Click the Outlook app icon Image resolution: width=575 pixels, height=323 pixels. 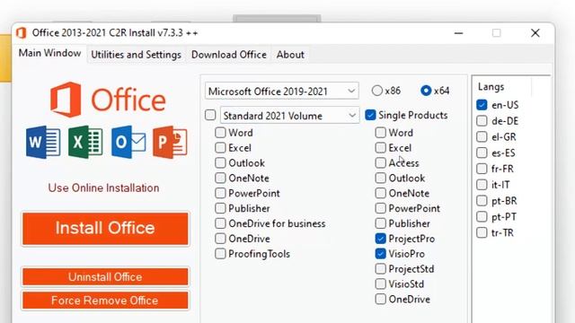click(x=128, y=142)
